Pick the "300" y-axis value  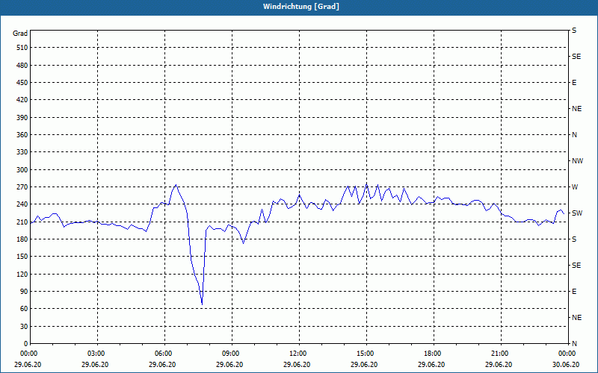point(22,170)
